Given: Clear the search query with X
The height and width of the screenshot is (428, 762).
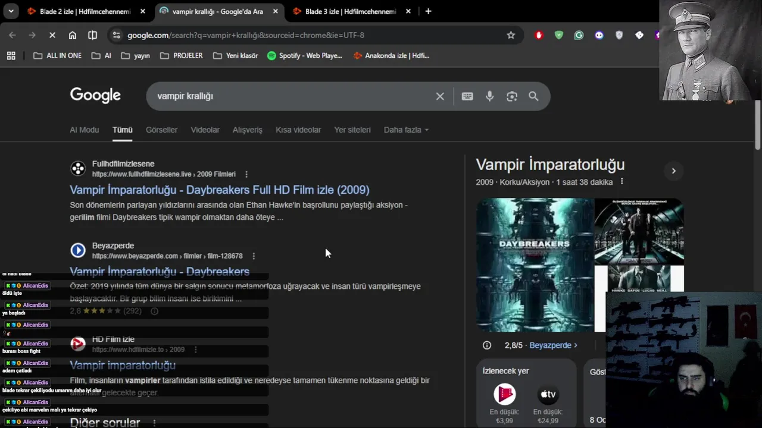Looking at the screenshot, I should pyautogui.click(x=440, y=96).
